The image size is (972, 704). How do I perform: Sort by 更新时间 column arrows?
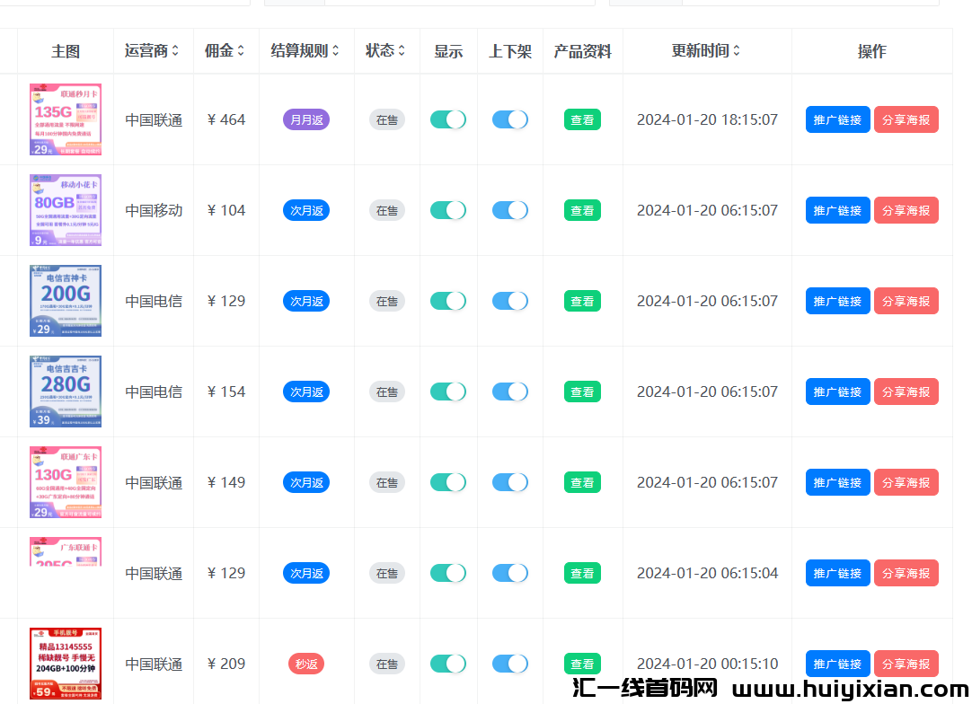coord(737,51)
